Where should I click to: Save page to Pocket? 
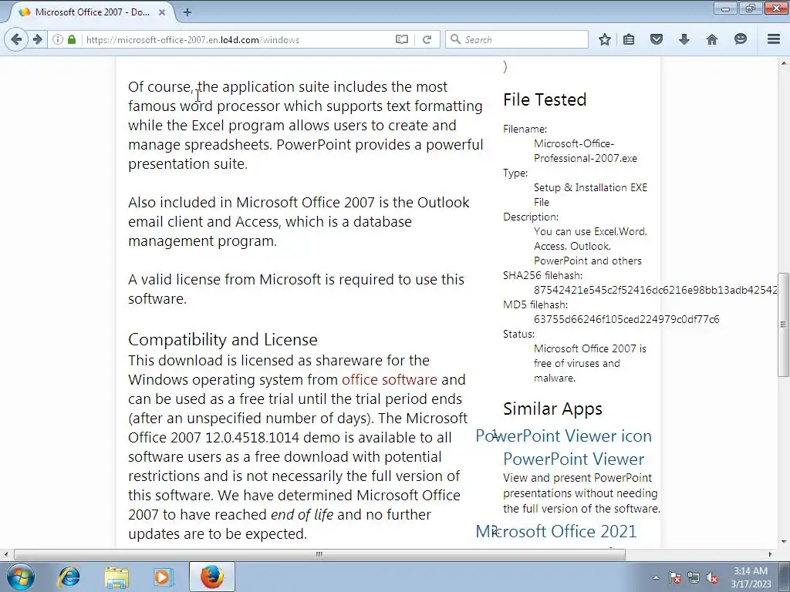[x=656, y=39]
